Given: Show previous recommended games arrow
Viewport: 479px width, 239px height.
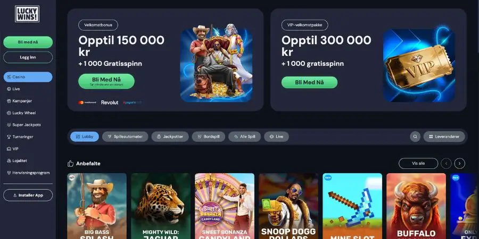Looking at the screenshot, I should pyautogui.click(x=446, y=164).
